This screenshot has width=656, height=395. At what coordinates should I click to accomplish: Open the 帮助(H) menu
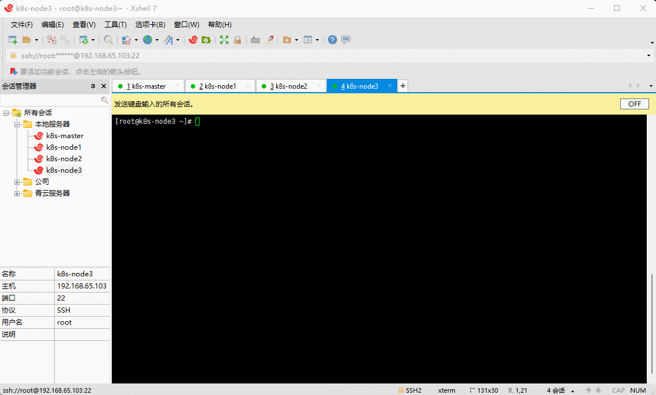point(220,25)
